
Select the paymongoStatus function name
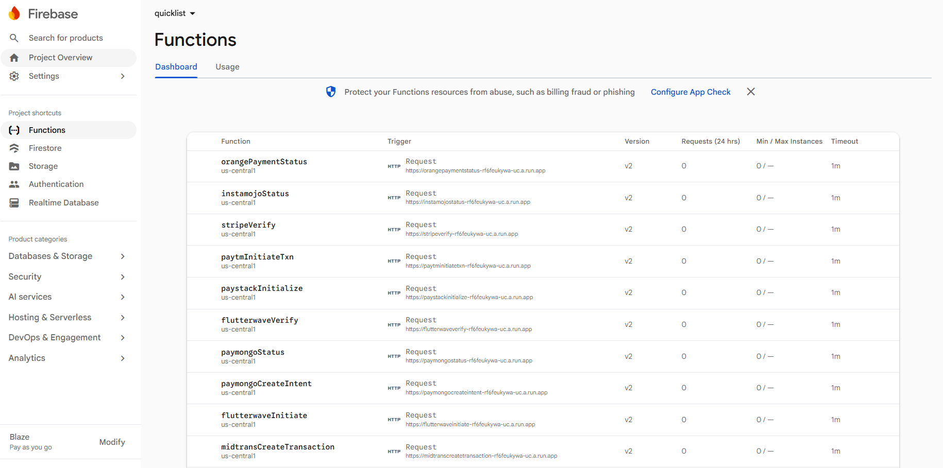(252, 352)
